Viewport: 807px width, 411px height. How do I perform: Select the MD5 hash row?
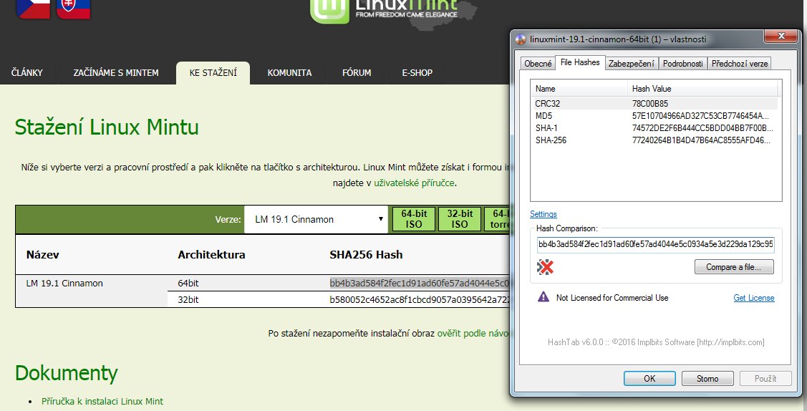(654, 116)
